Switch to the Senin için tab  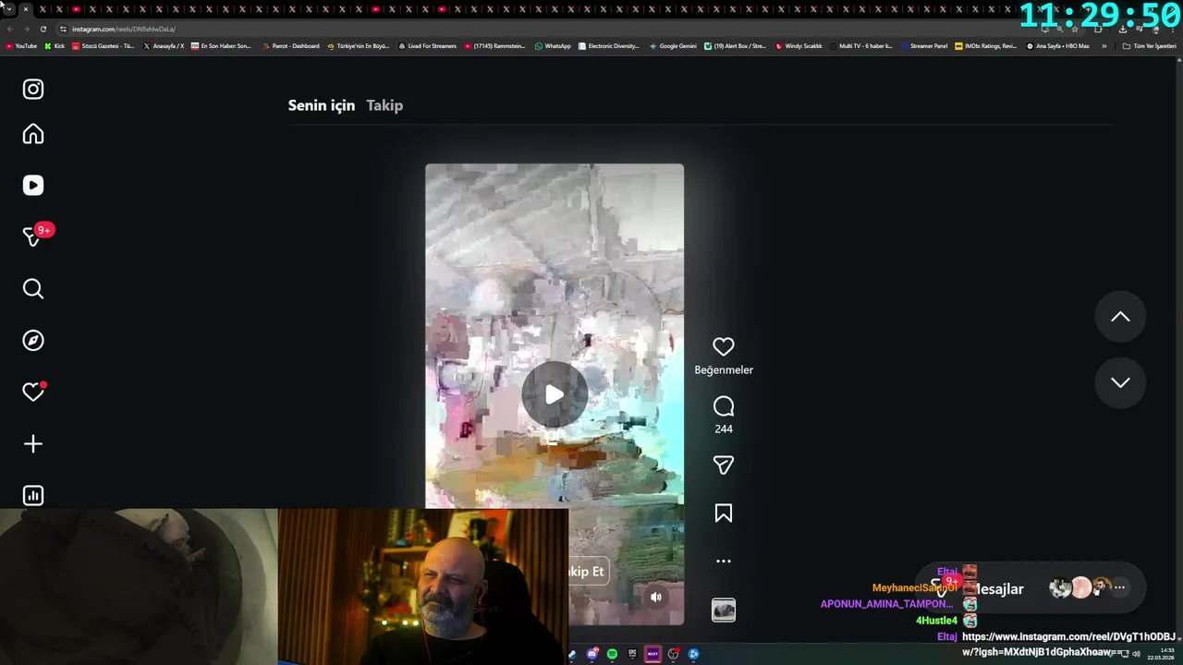click(322, 105)
